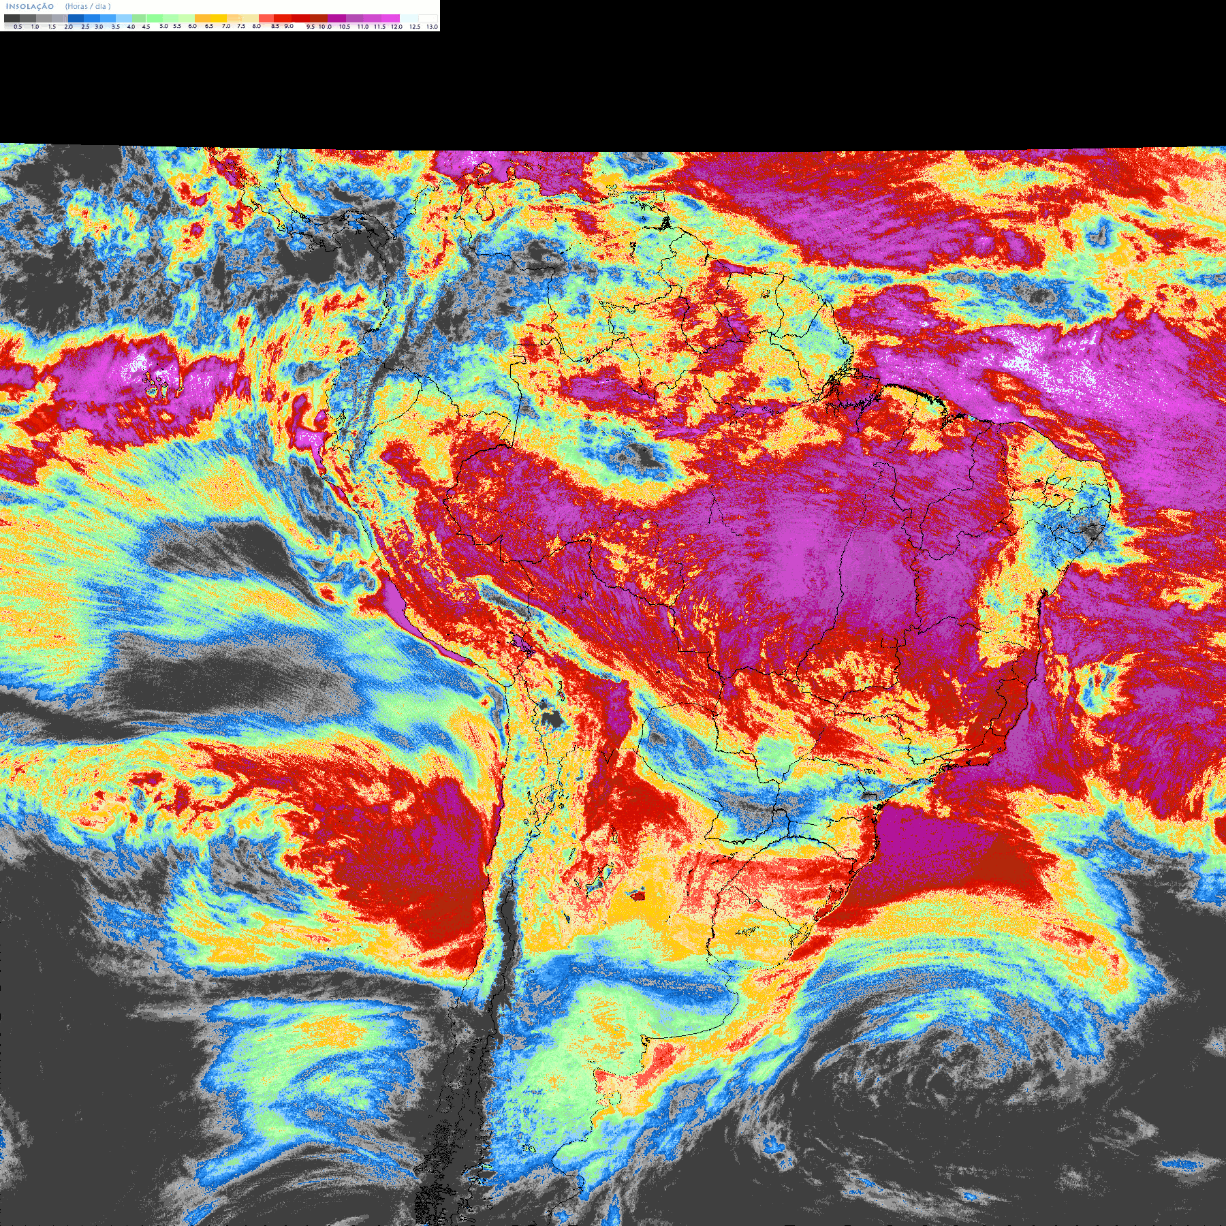Click the '8.0' legend value
This screenshot has width=1226, height=1226.
click(257, 26)
